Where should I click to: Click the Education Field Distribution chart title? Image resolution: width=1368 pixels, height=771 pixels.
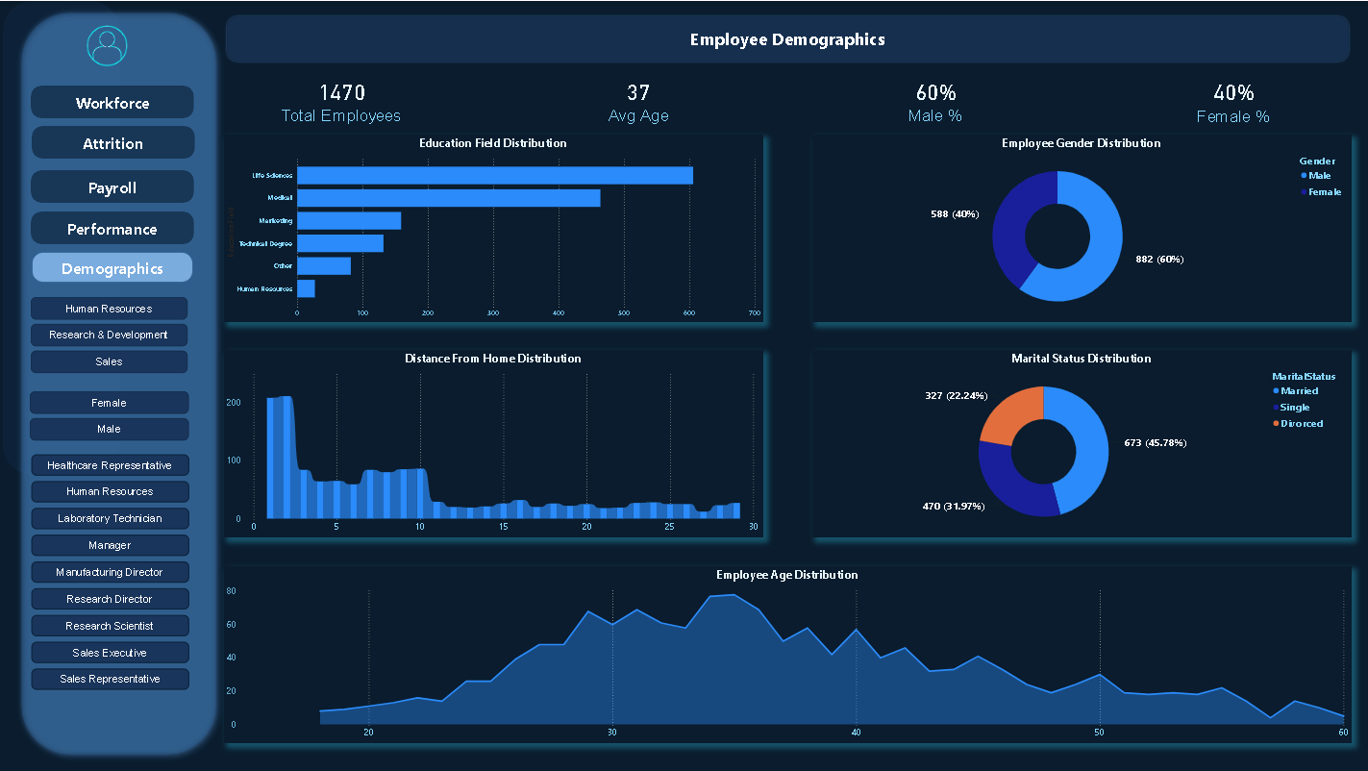coord(493,143)
